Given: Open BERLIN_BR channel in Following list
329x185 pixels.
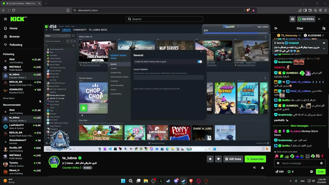Looking at the screenshot, I should pyautogui.click(x=22, y=84).
